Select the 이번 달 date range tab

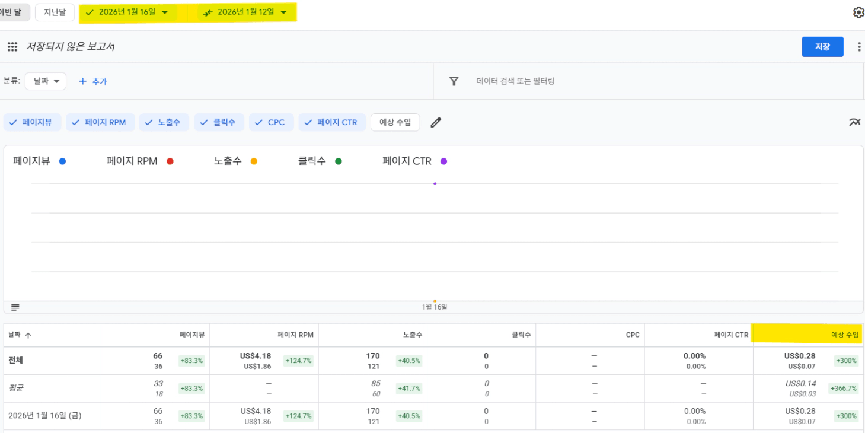click(x=14, y=12)
